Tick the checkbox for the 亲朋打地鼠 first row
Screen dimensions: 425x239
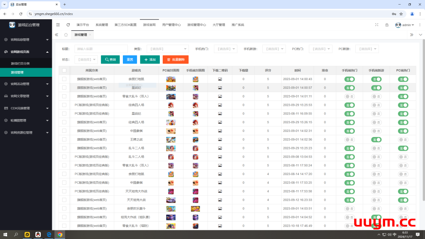tap(64, 79)
